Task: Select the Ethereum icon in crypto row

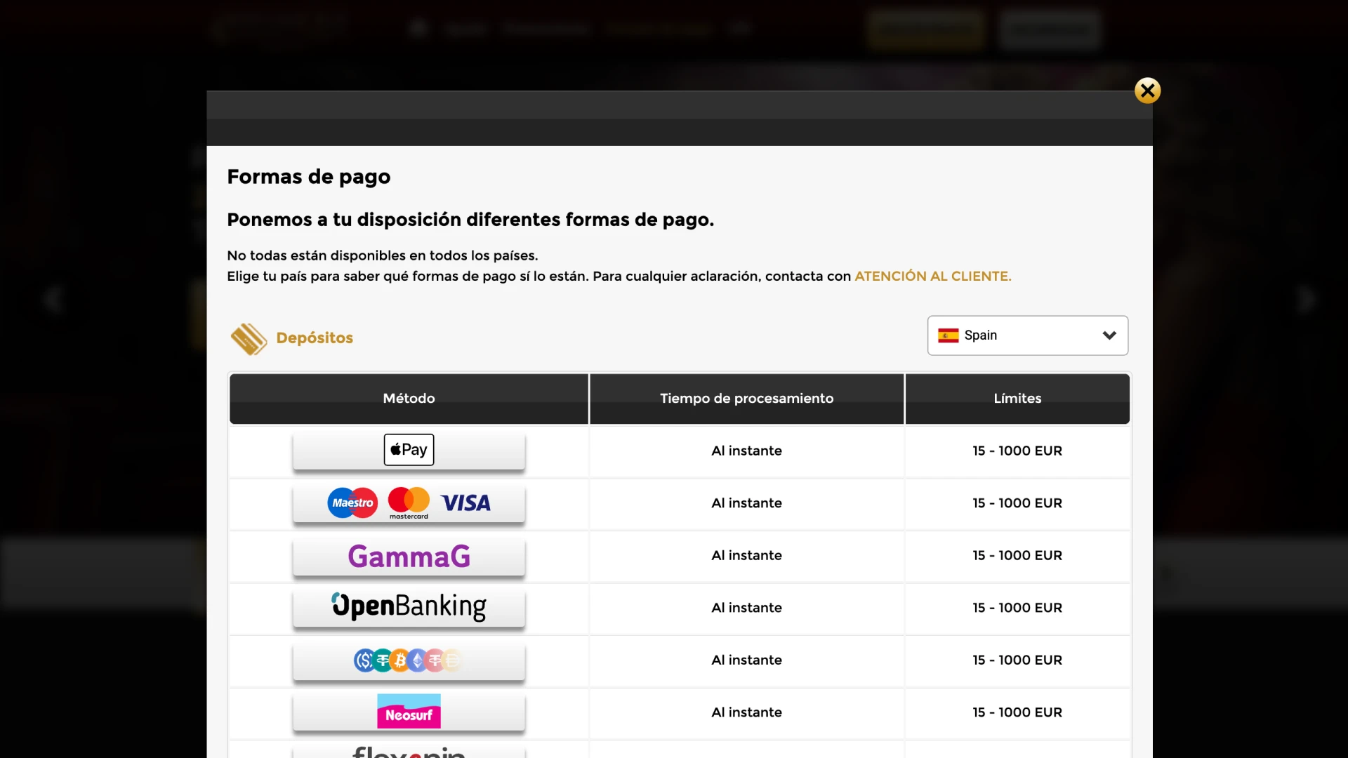Action: (418, 660)
